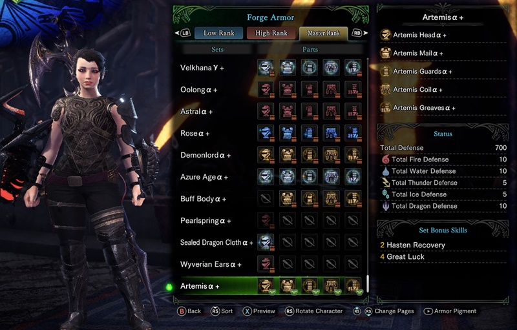The width and height of the screenshot is (517, 330).
Task: Select Buff Body α+ mail icon
Action: [x=288, y=199]
